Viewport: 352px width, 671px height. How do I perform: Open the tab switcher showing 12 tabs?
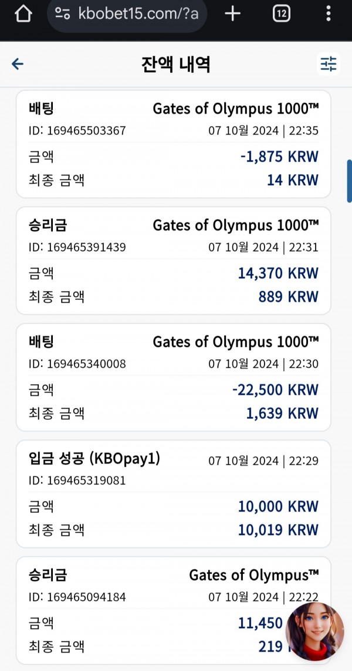coord(281,14)
